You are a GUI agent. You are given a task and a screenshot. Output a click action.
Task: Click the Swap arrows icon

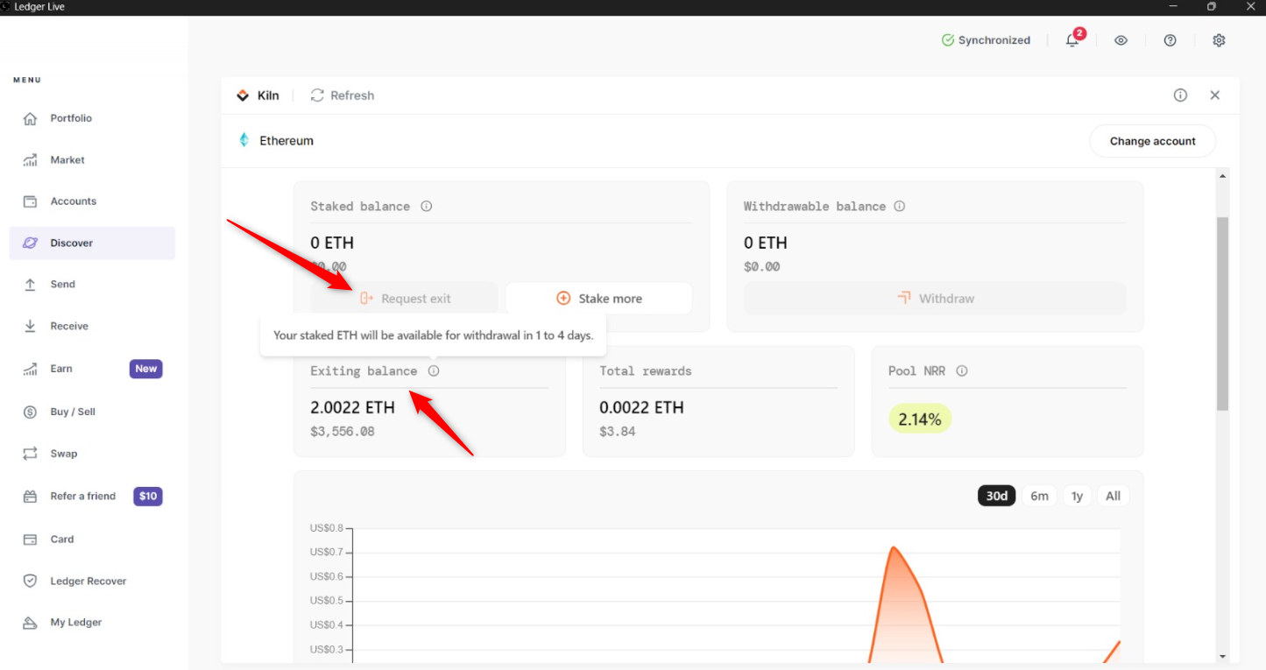tap(30, 454)
